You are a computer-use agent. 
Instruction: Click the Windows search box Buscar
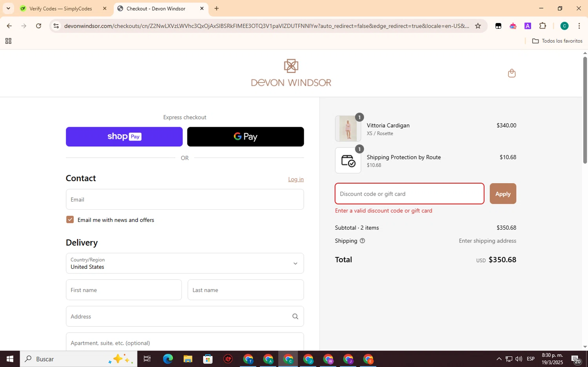pyautogui.click(x=79, y=359)
